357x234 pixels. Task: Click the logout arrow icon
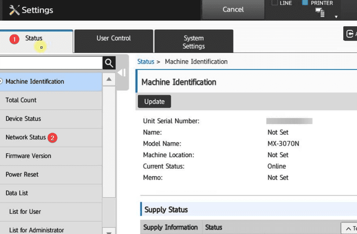click(351, 34)
